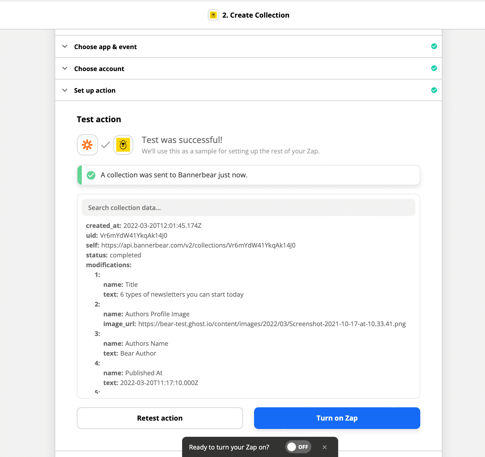Click the green check beside Set up action
Viewport: 485px width, 457px height.
click(x=434, y=90)
